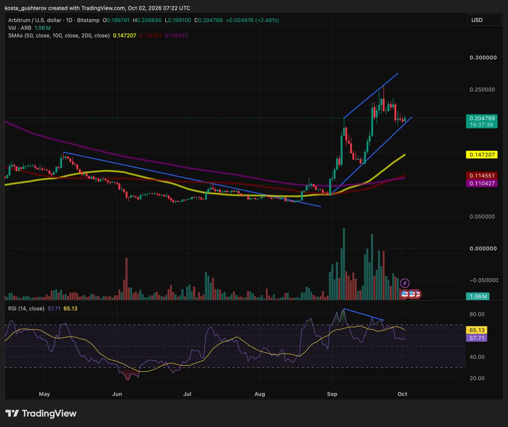Click the Sep label on the time axis

click(332, 394)
